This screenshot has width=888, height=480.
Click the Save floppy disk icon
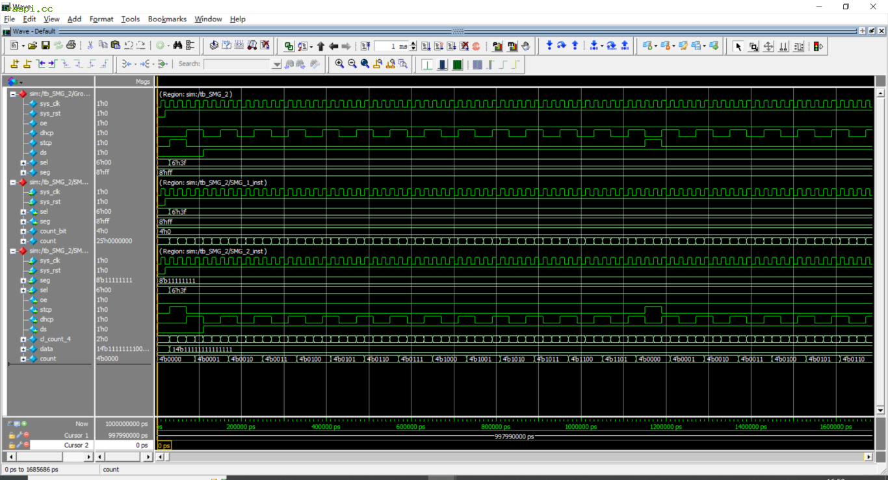point(46,45)
